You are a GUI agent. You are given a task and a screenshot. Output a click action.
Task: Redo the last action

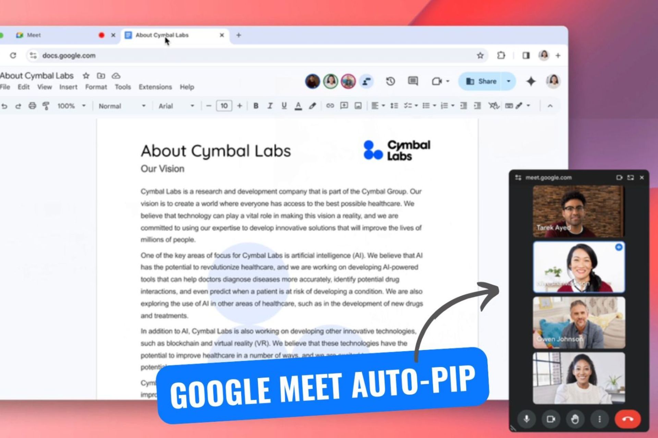[x=18, y=106]
